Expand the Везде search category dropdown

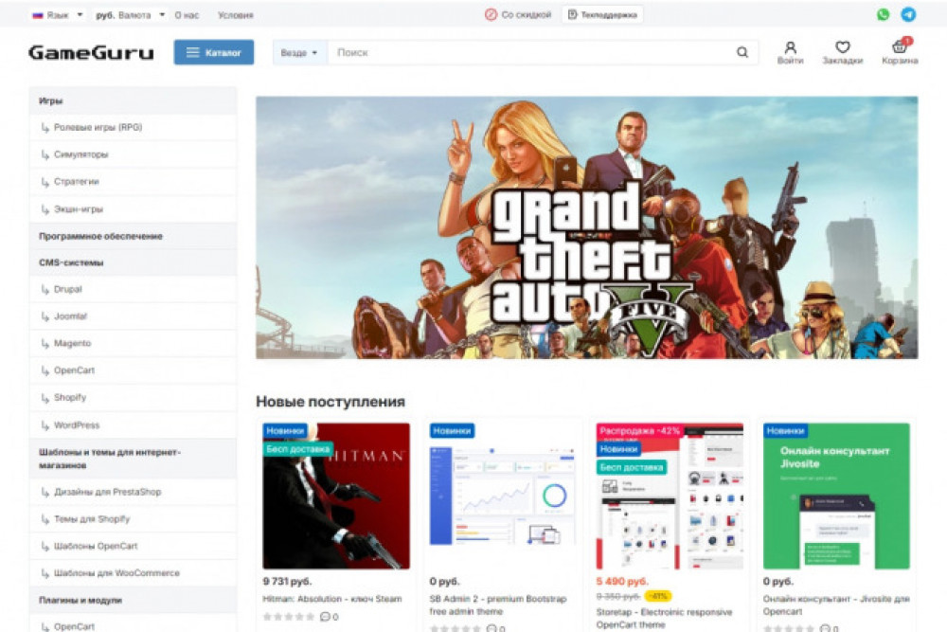point(299,52)
